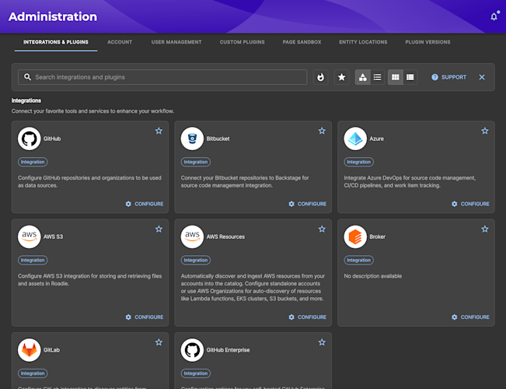Viewport: 506px width, 389px height.
Task: Click the "GitLab" card title
Action: (x=51, y=350)
